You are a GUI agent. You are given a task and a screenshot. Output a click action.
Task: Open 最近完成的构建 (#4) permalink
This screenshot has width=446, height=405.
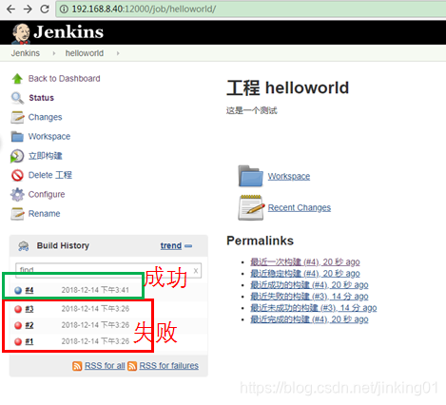coord(309,319)
